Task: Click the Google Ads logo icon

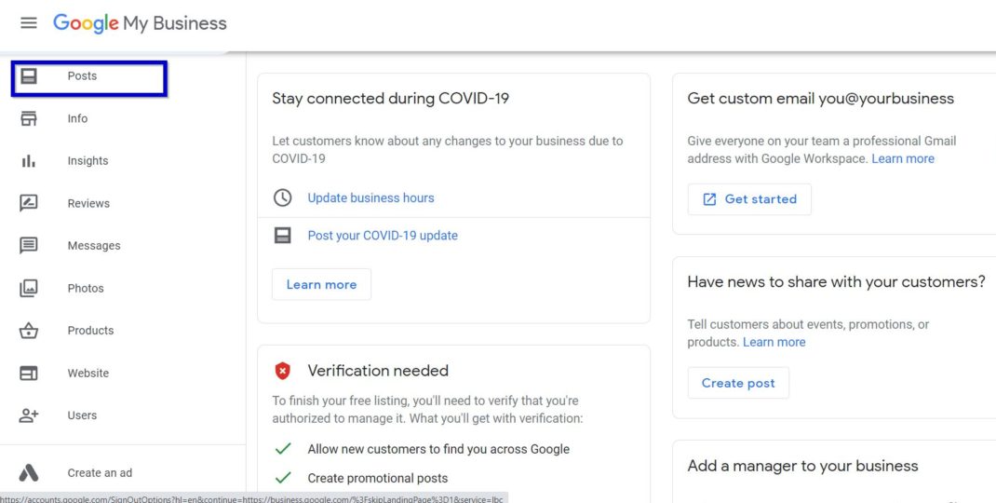Action: pos(29,472)
